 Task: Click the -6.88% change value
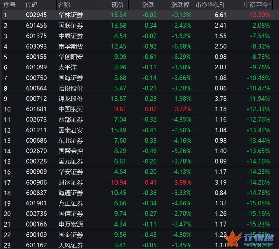point(182,46)
